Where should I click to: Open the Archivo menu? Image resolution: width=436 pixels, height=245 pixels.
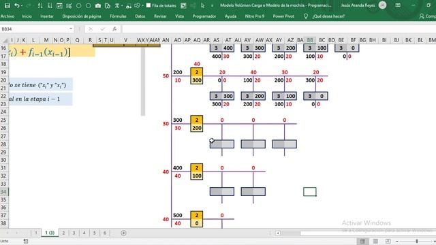7,16
